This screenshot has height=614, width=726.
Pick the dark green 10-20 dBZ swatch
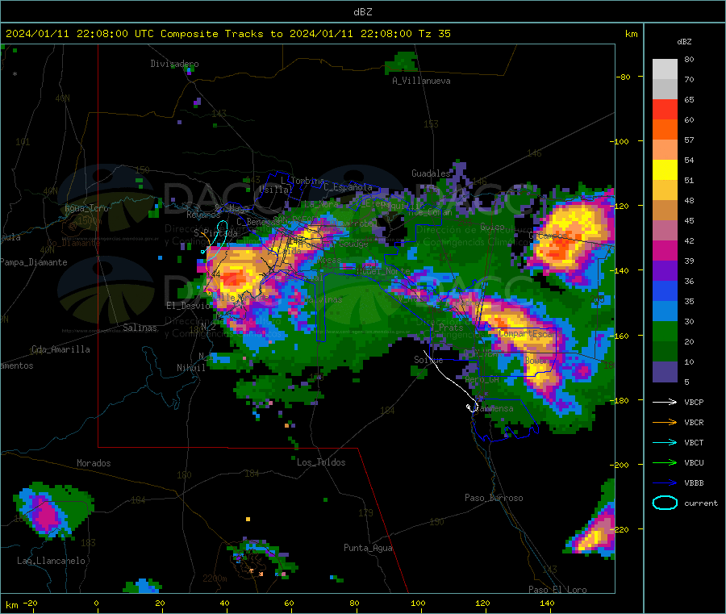point(665,351)
